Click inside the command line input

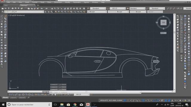[95, 92]
